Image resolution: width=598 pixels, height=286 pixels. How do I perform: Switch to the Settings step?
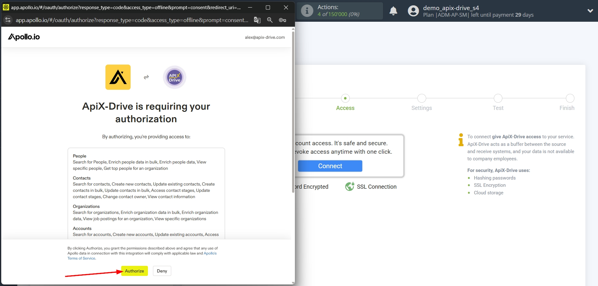(x=421, y=98)
